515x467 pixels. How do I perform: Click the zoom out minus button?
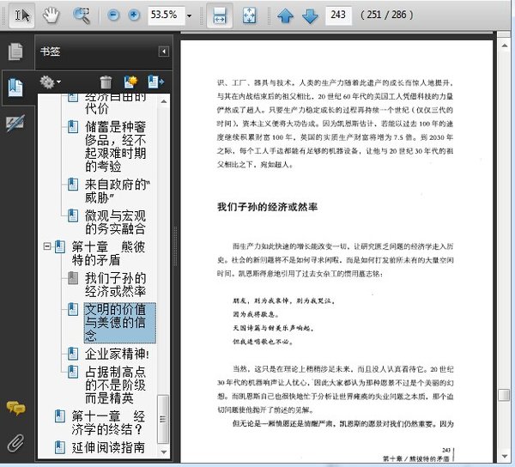pos(114,15)
